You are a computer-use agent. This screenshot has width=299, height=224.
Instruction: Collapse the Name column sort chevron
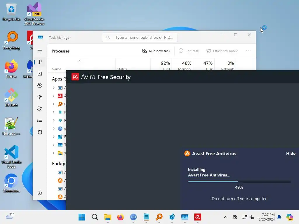tap(80, 61)
